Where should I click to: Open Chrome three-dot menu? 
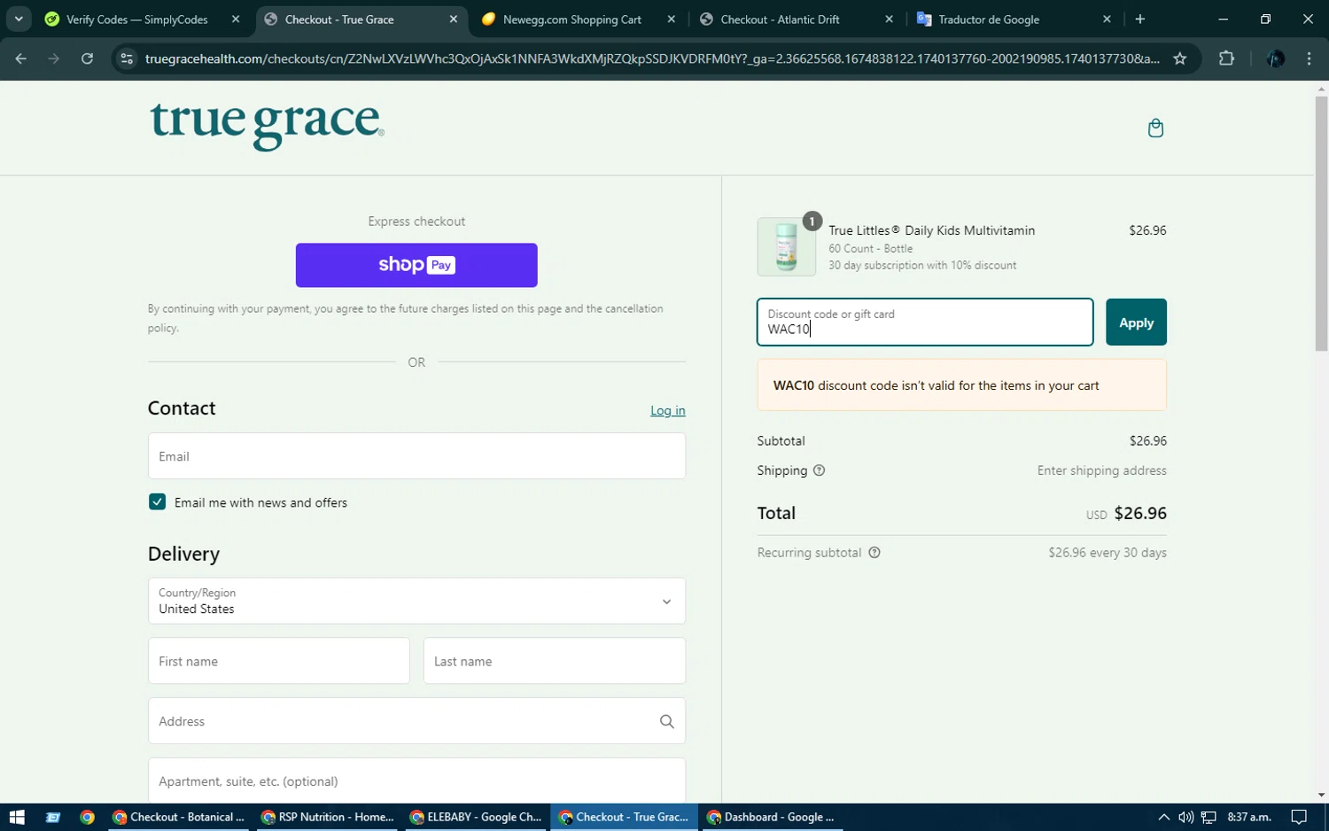[x=1310, y=58]
